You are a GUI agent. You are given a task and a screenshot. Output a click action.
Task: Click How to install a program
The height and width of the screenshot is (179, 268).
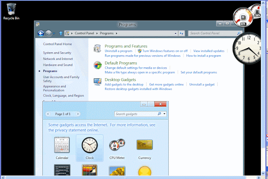point(204,56)
